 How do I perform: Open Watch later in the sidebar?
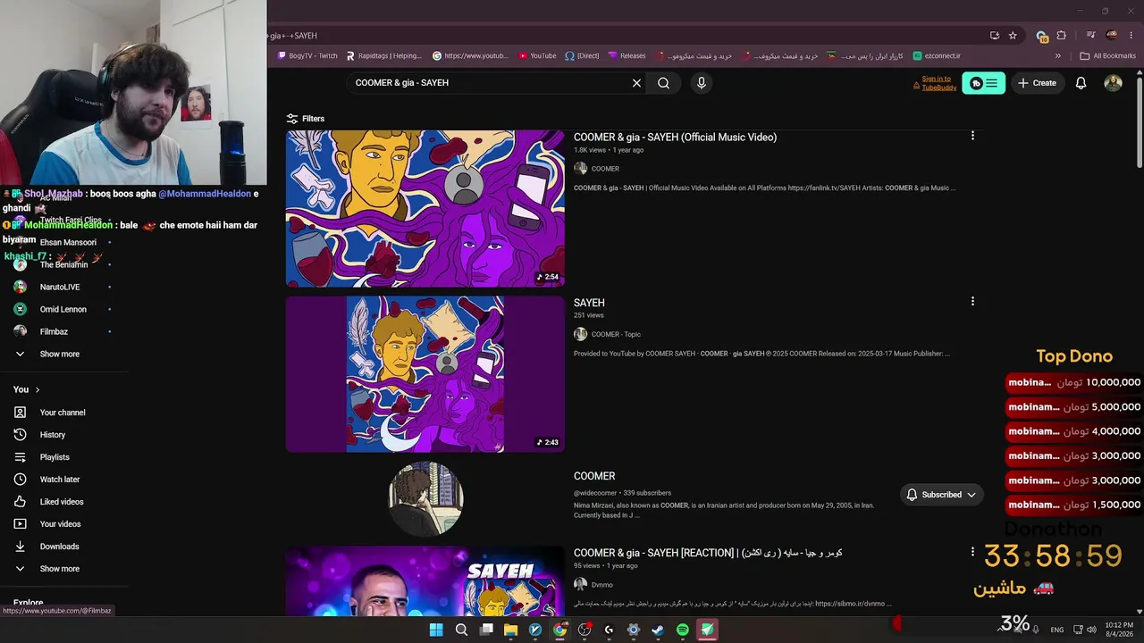click(x=60, y=480)
